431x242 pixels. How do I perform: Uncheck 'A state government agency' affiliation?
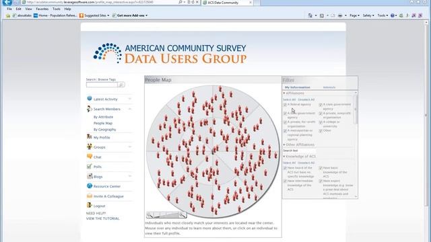coord(321,105)
